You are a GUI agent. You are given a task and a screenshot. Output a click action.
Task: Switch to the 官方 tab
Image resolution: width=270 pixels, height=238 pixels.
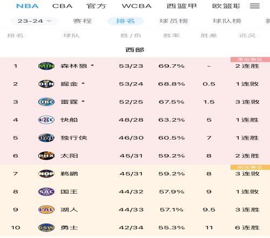[96, 6]
